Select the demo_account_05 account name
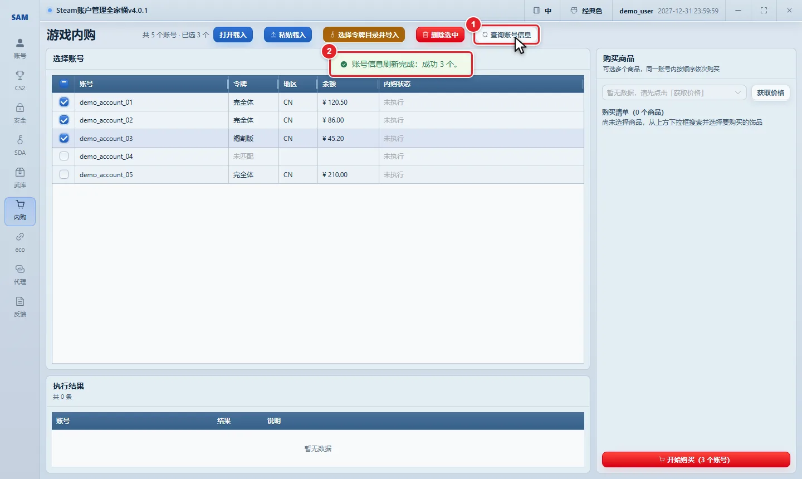The image size is (802, 479). [106, 175]
